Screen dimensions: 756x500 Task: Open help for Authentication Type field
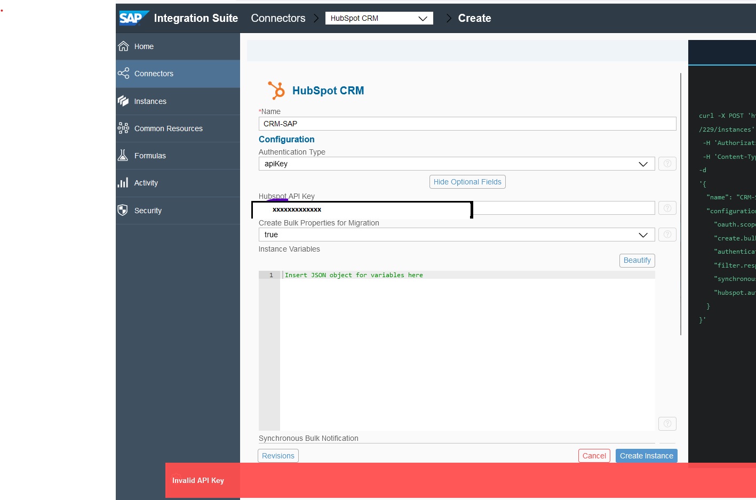click(667, 164)
